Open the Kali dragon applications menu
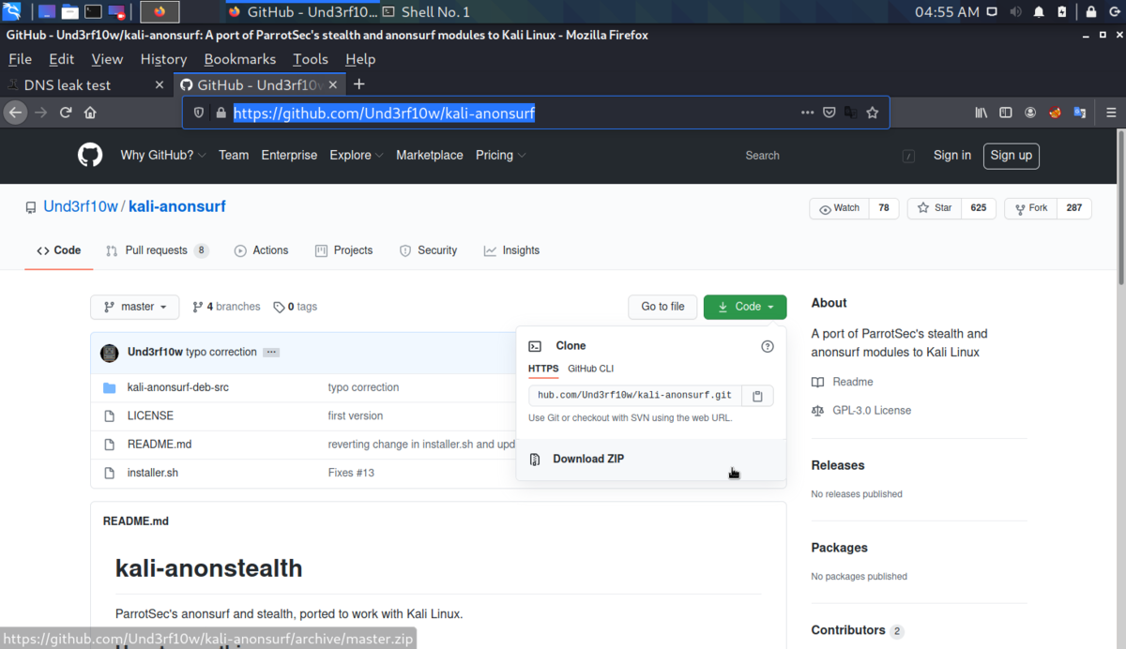The width and height of the screenshot is (1126, 649). [12, 12]
